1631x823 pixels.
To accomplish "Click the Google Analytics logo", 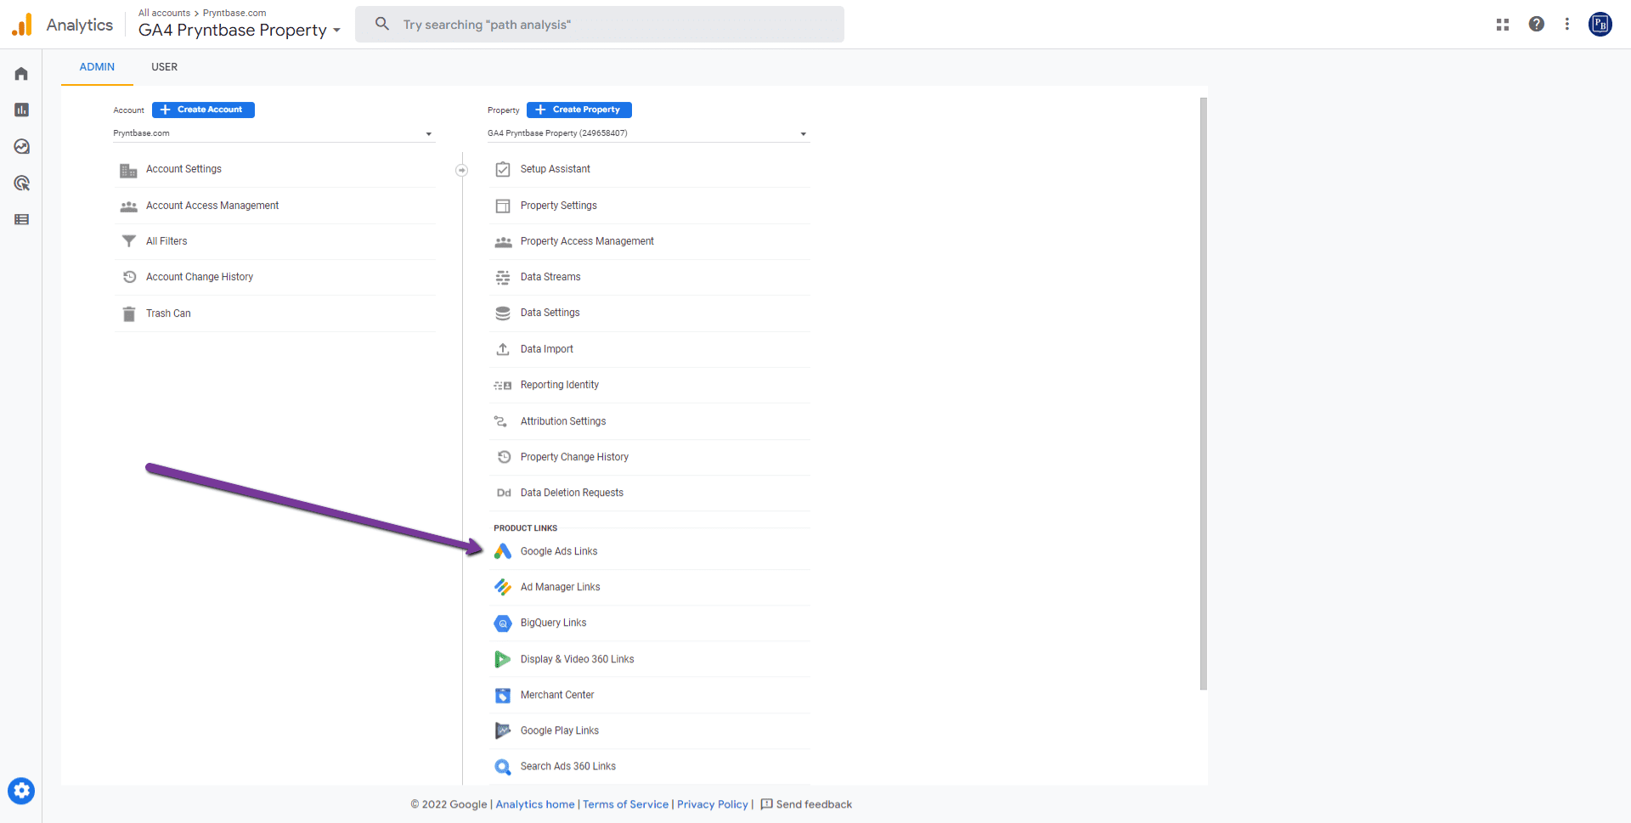I will (22, 25).
